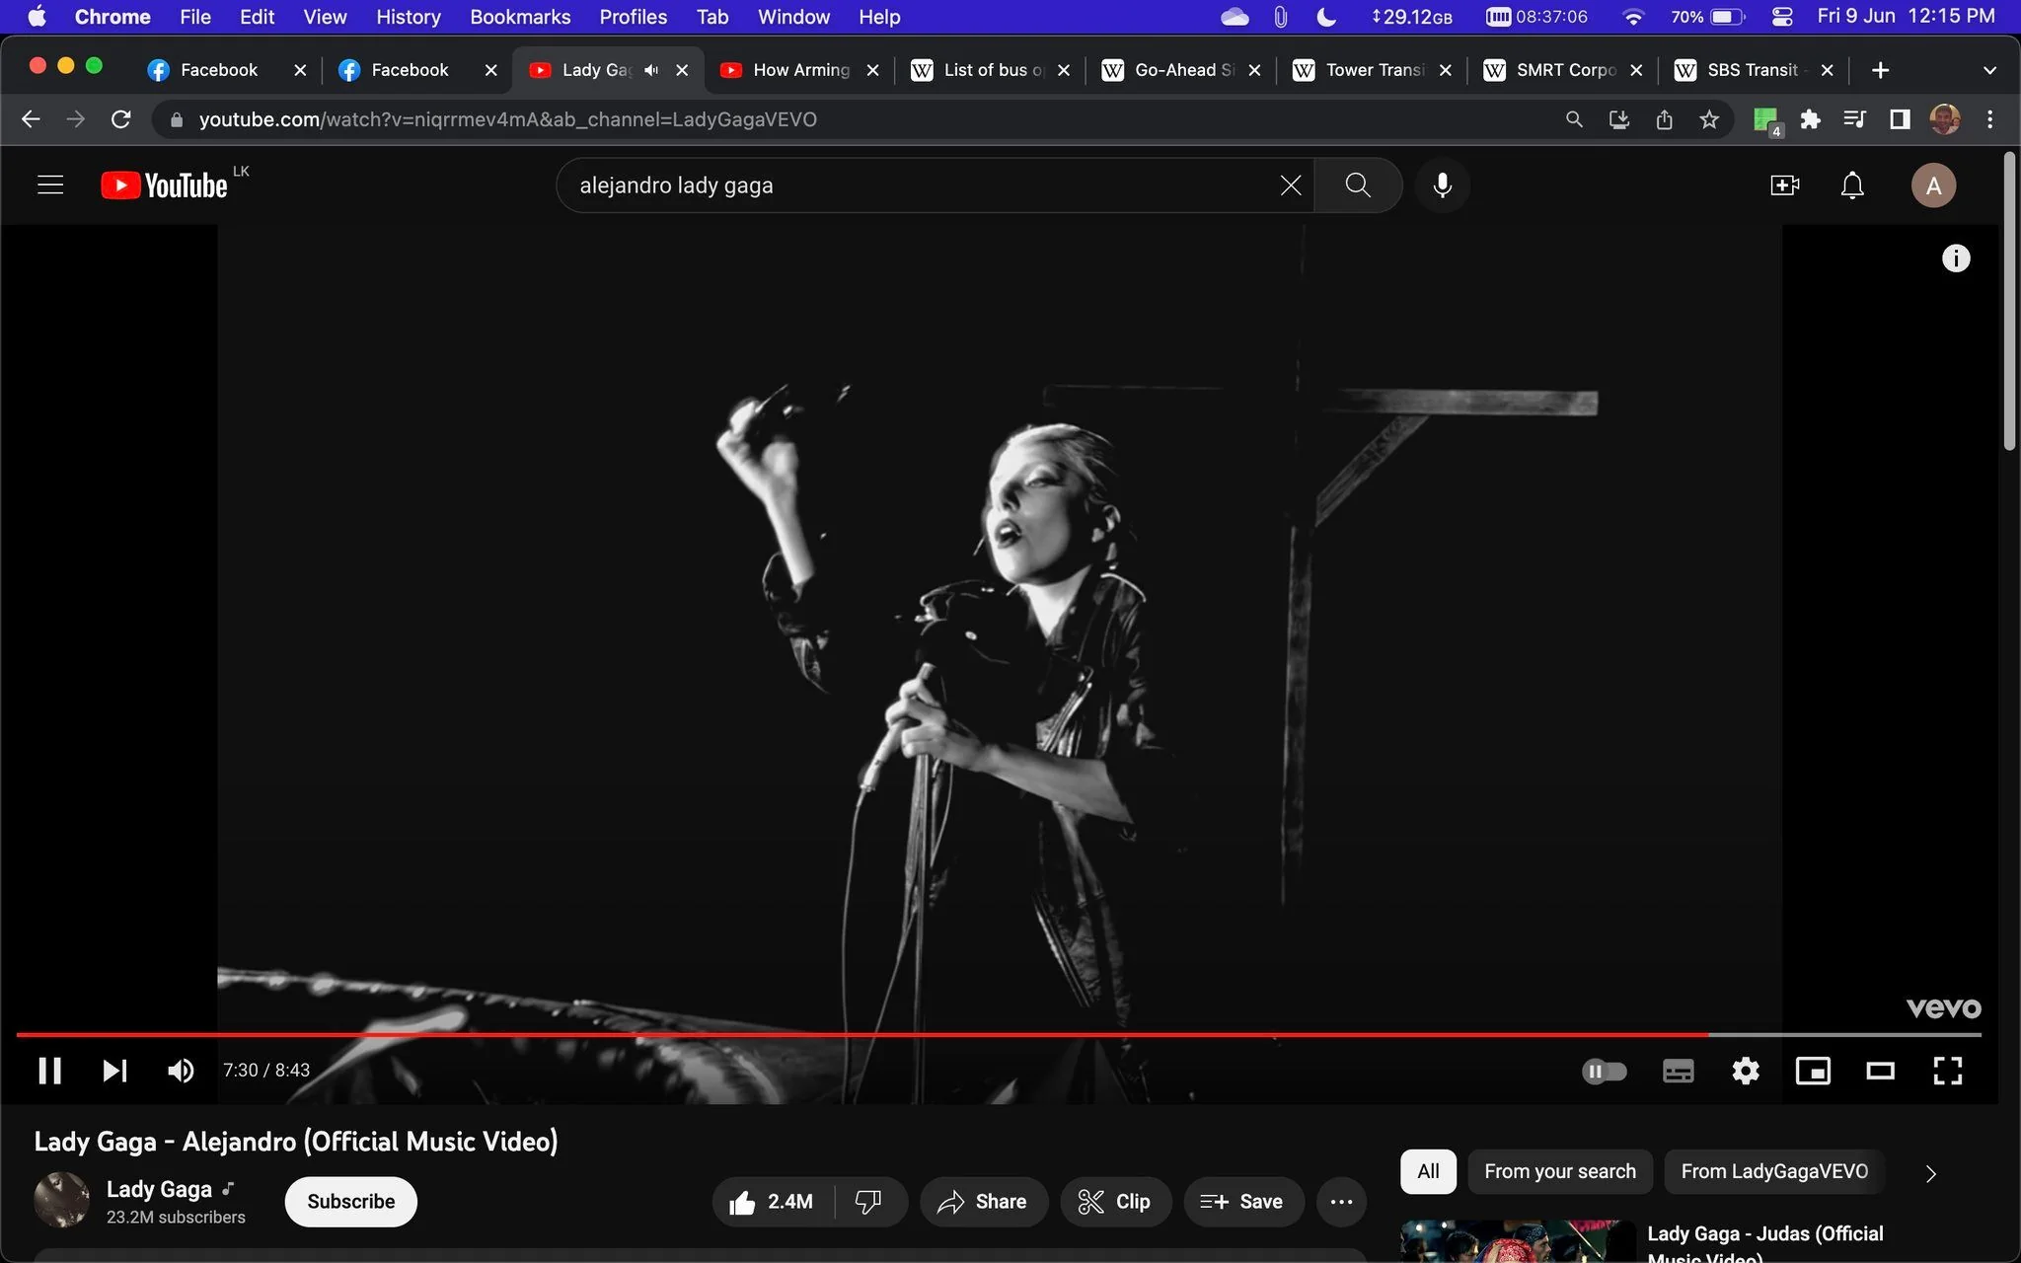Click the Share button

click(x=982, y=1201)
